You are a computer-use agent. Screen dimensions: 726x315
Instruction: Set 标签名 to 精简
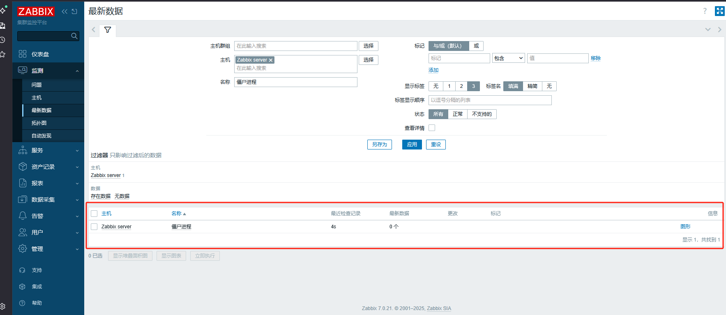coord(532,86)
